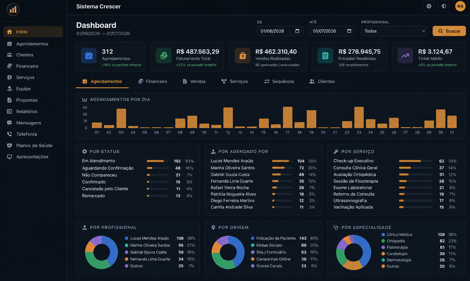Click the blue swatch next to Indicação de Paciente

point(253,238)
